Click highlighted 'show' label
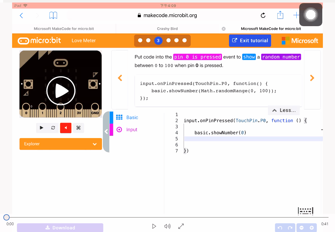The height and width of the screenshot is (232, 335). [x=249, y=57]
